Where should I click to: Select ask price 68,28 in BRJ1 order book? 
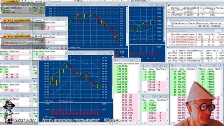click(x=125, y=95)
